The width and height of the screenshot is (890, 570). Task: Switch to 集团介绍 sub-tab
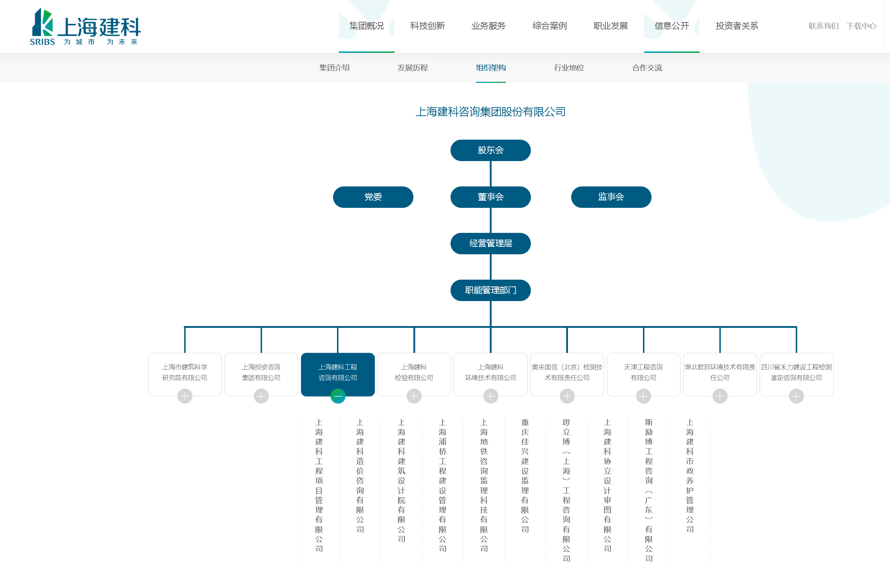(335, 68)
